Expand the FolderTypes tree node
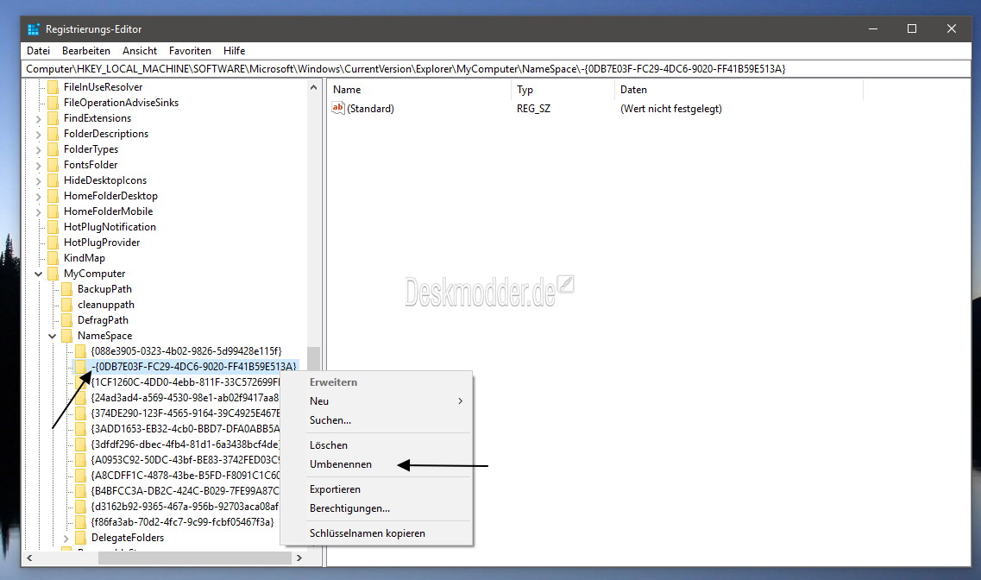Image resolution: width=981 pixels, height=580 pixels. [39, 149]
